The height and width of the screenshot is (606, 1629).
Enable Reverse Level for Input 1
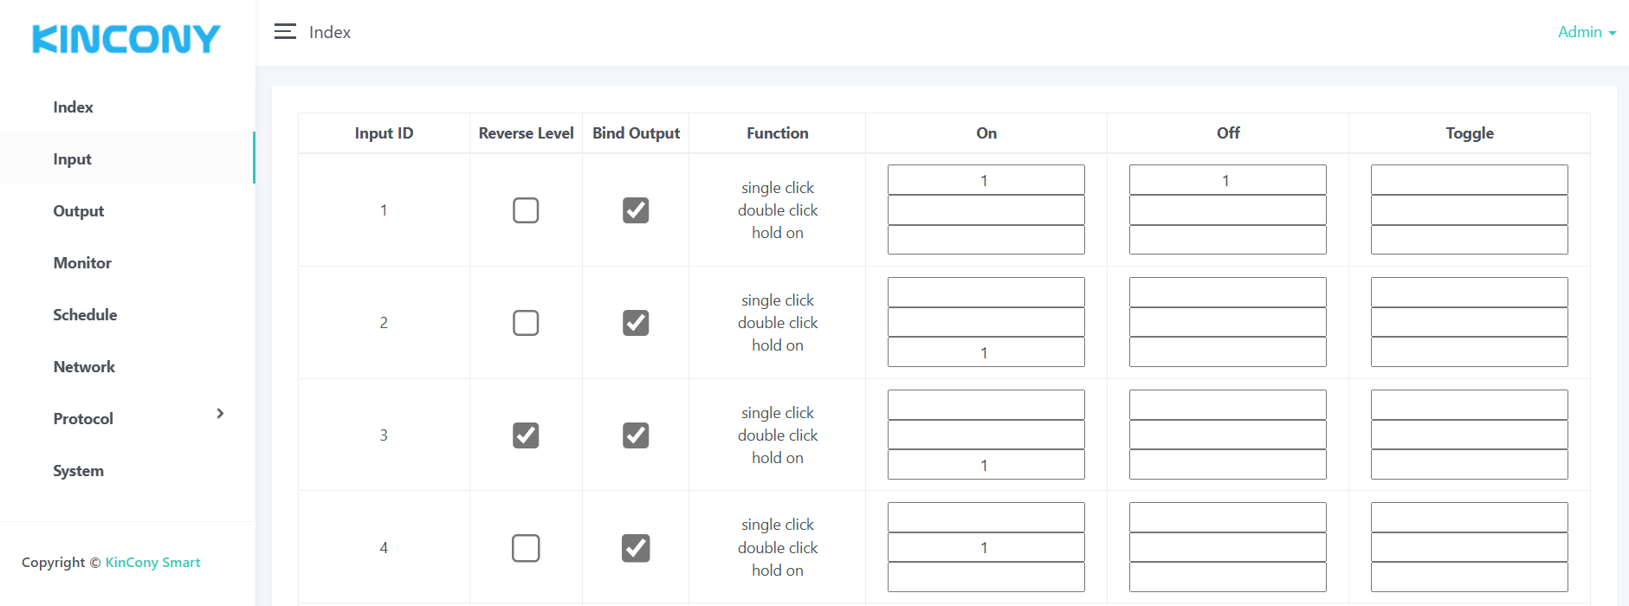coord(526,210)
